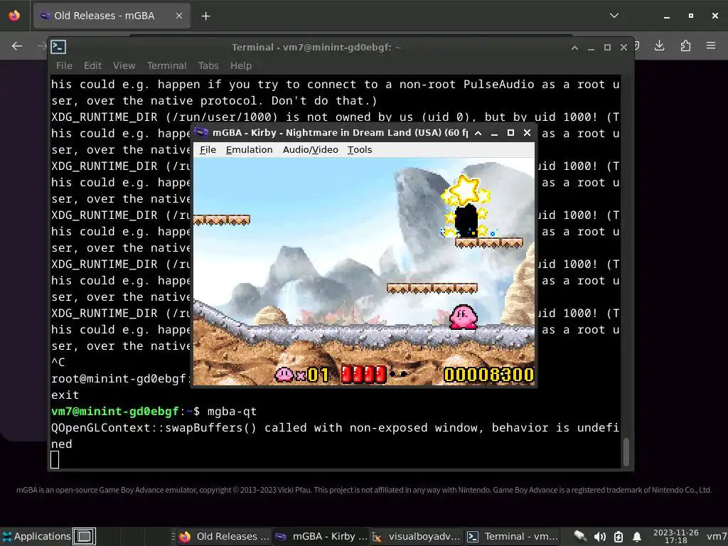Click the vm7@minint-gd0ebgf prompt text
The image size is (728, 546).
[x=114, y=412]
